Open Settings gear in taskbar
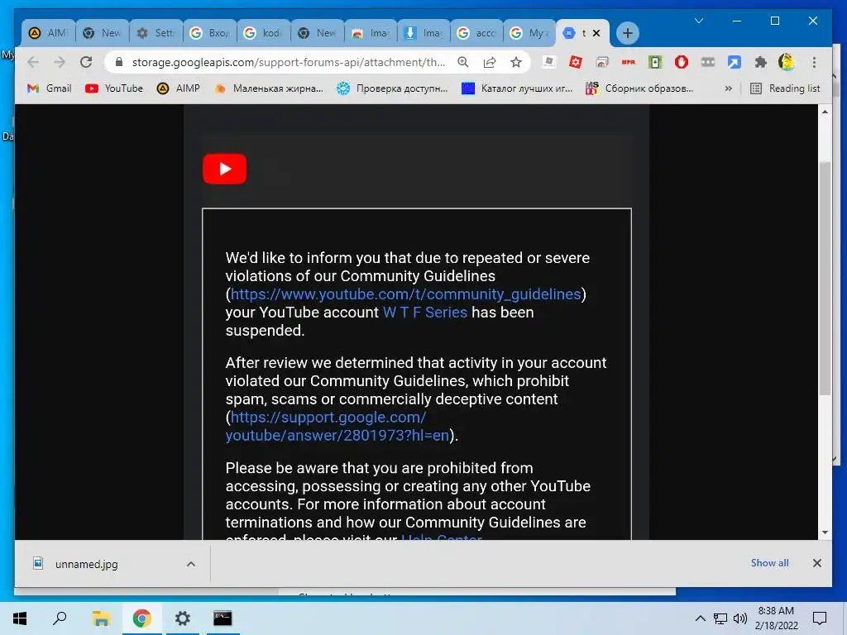 tap(183, 618)
